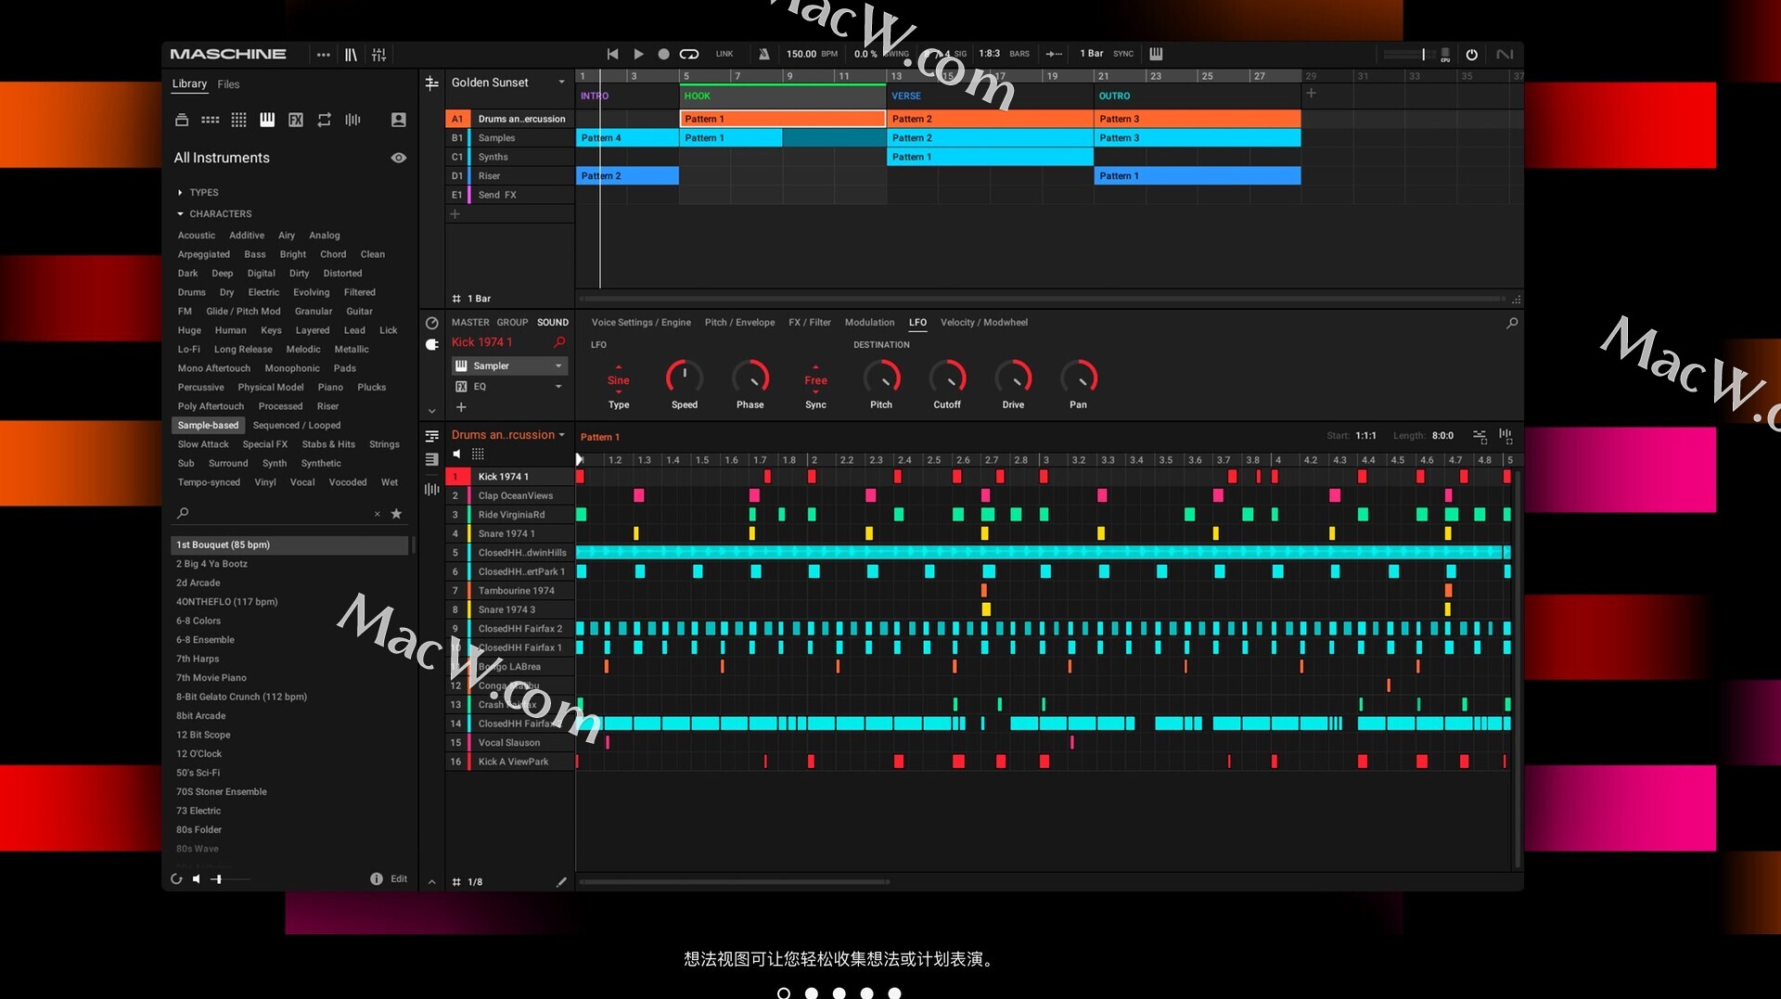Open the search icon beside Kick 1974 1

(x=559, y=342)
